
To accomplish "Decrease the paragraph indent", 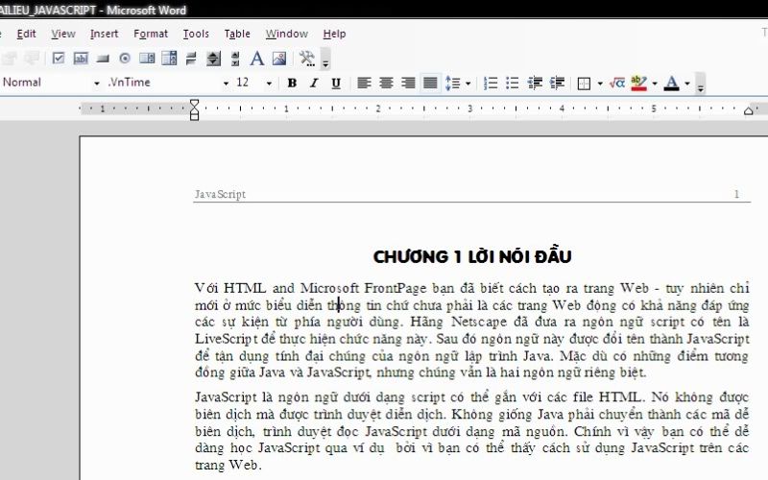I will click(x=535, y=83).
